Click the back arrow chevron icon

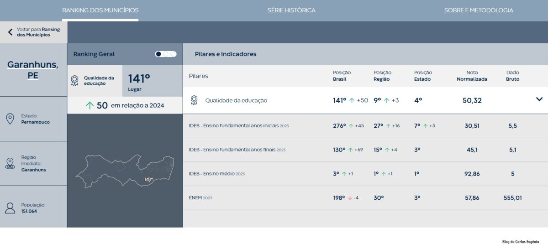10,32
